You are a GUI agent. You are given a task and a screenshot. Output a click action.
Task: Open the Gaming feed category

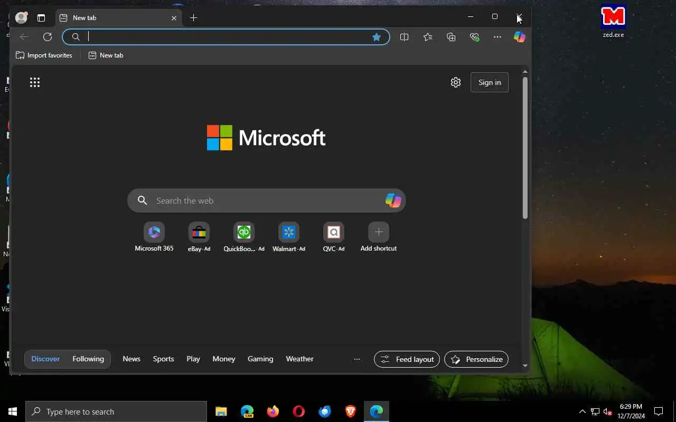pyautogui.click(x=260, y=359)
